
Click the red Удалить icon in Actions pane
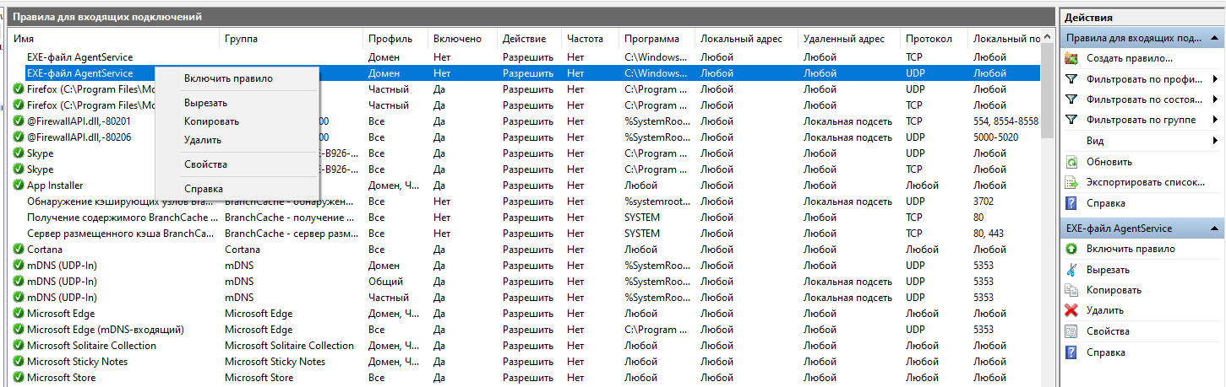click(x=1071, y=310)
